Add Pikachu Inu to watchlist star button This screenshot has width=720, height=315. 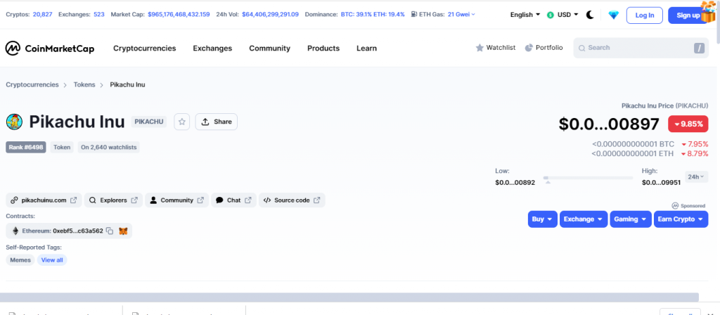pyautogui.click(x=182, y=122)
